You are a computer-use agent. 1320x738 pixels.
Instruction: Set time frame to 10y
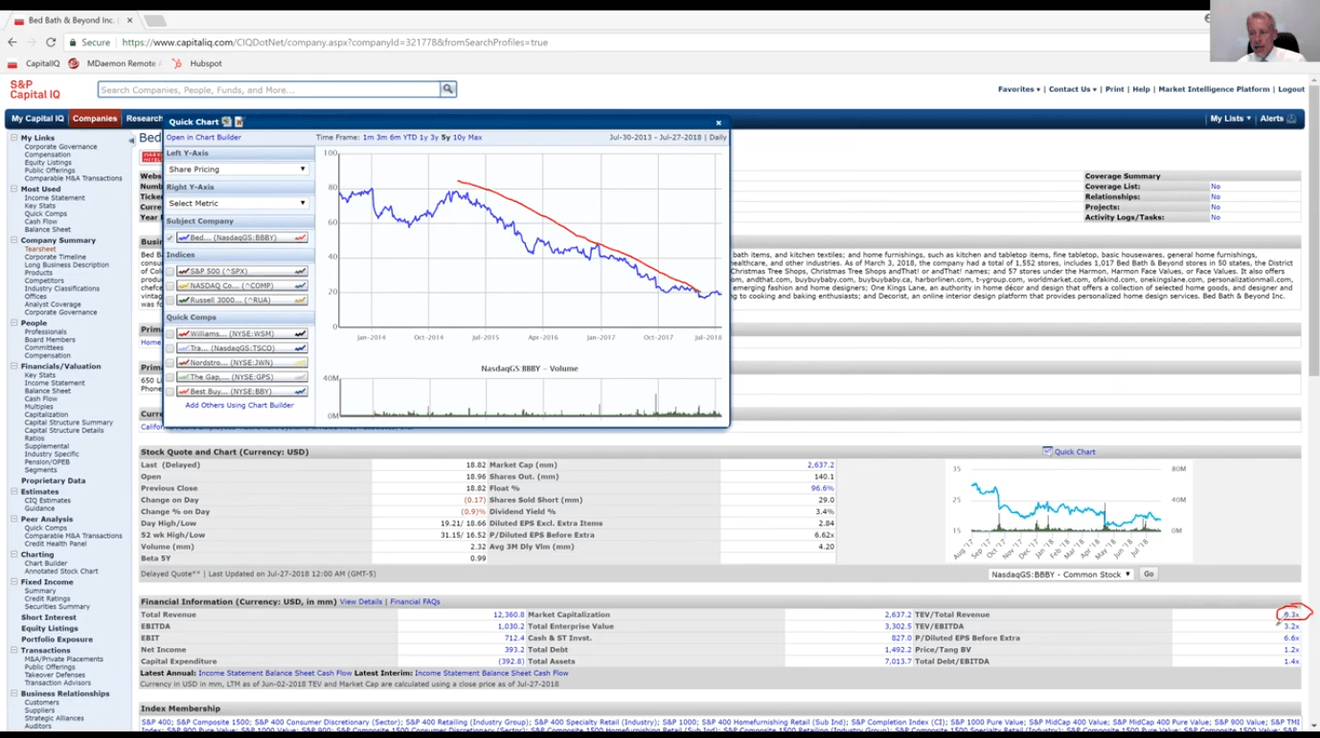point(459,138)
